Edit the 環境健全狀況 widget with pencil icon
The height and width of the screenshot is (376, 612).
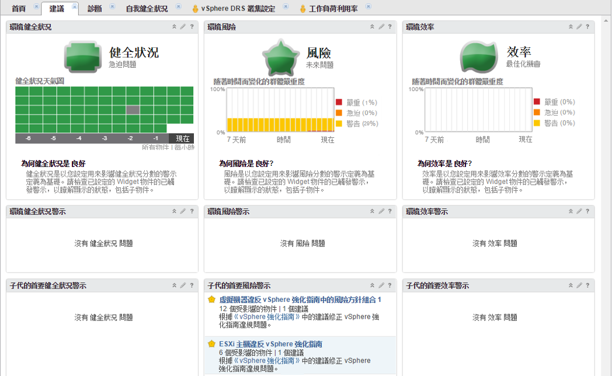pyautogui.click(x=183, y=27)
